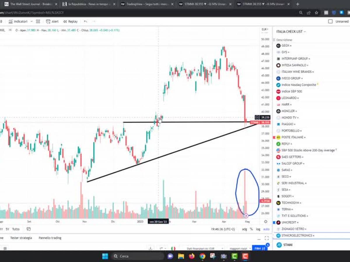The width and height of the screenshot is (350, 262).
Task: Toggle percent scale mode
Action: pyautogui.click(x=251, y=229)
